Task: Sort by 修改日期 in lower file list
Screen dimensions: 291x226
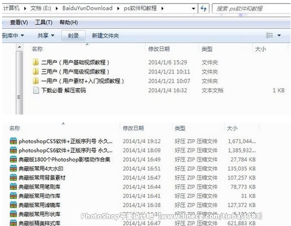Action: (133, 128)
